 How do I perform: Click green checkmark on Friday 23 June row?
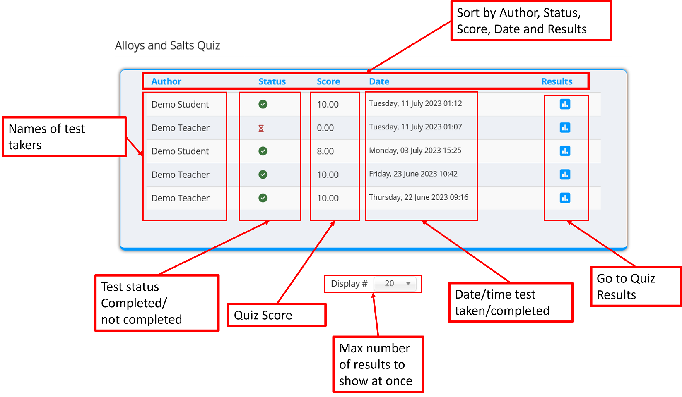point(263,175)
